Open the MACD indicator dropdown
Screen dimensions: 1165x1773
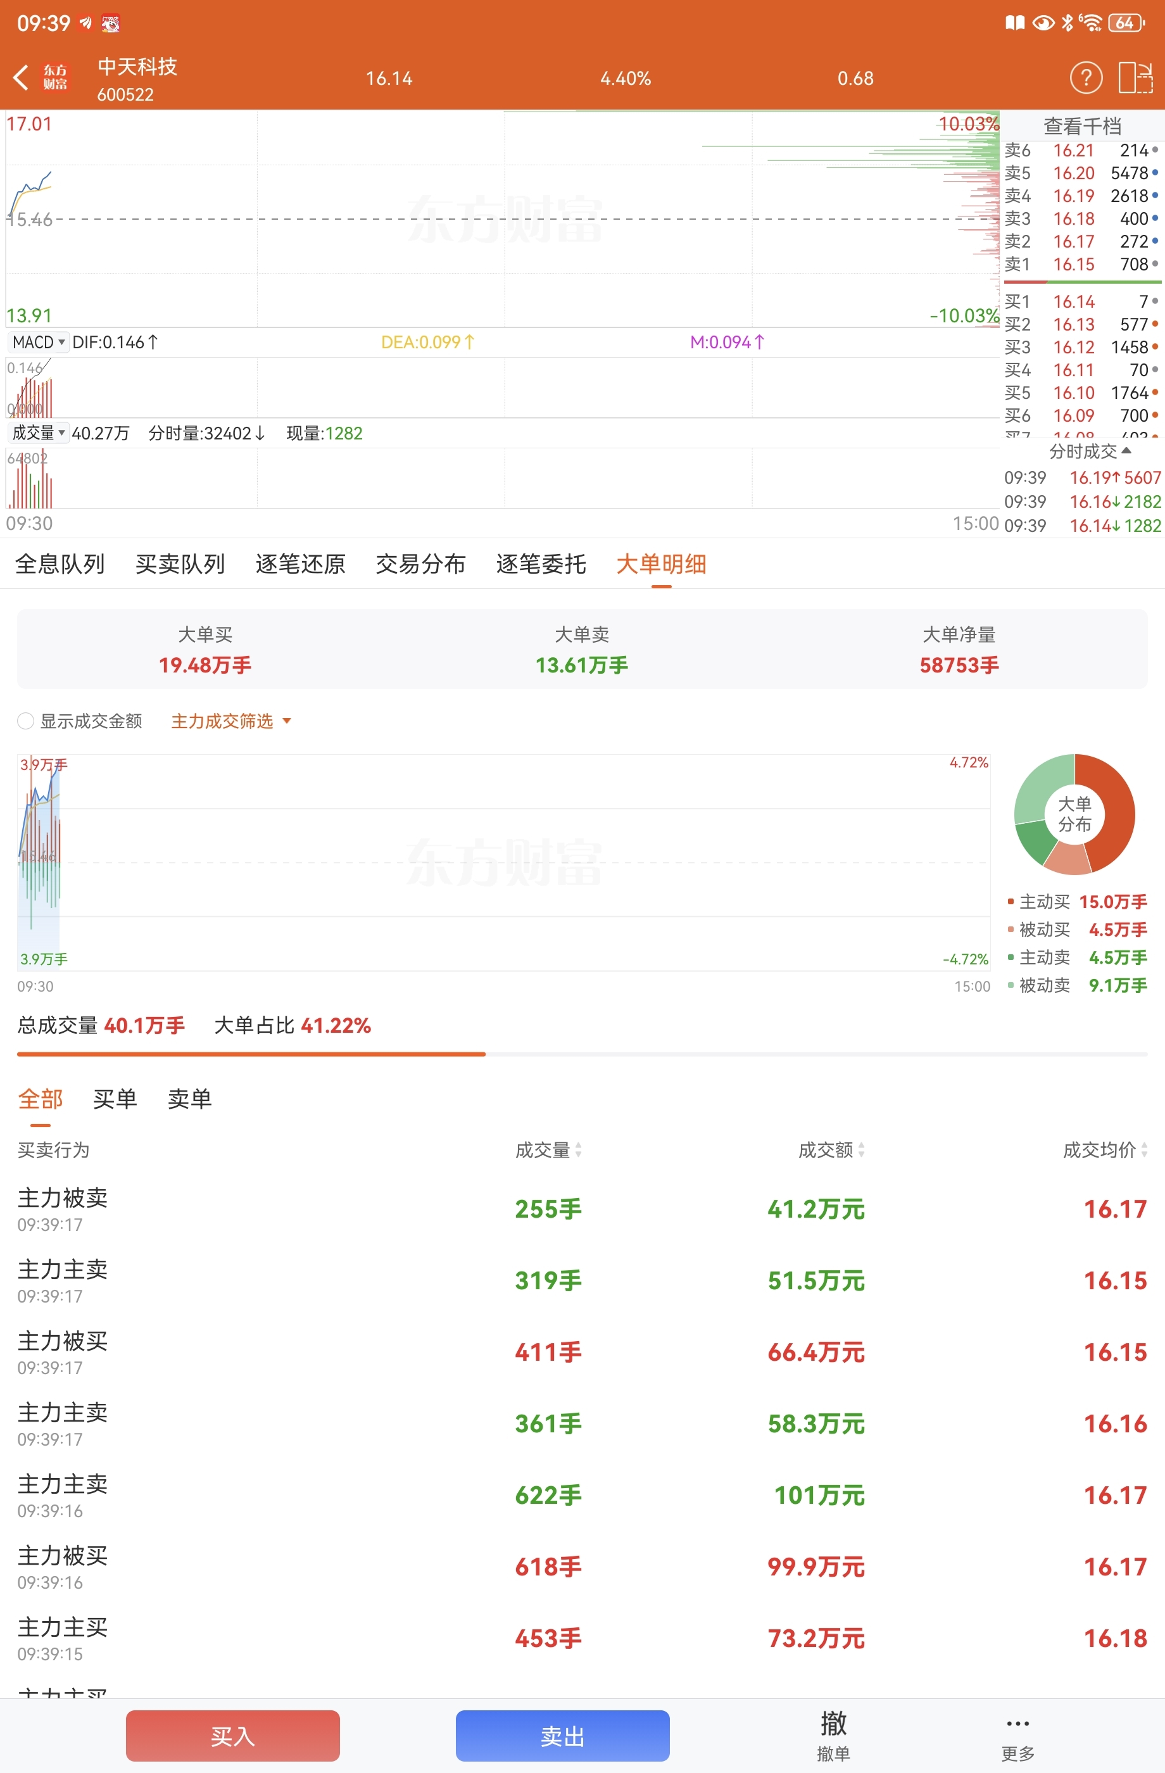(39, 343)
